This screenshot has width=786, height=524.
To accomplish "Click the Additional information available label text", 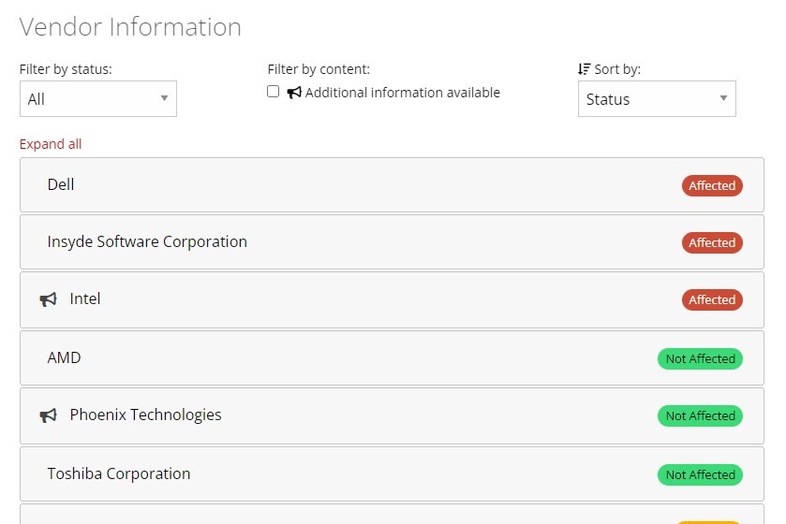I will 403,93.
